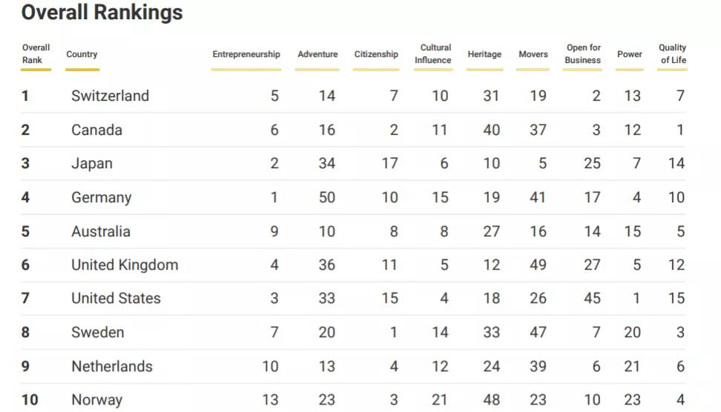Select the Movers column header

pos(533,54)
